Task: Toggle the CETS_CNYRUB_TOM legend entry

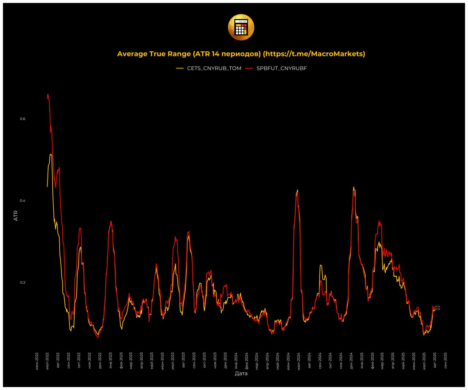Action: point(209,68)
